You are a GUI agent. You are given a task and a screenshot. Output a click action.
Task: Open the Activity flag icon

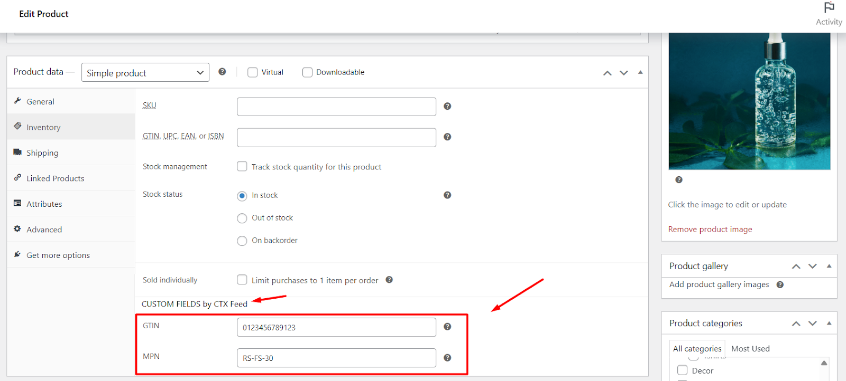829,8
